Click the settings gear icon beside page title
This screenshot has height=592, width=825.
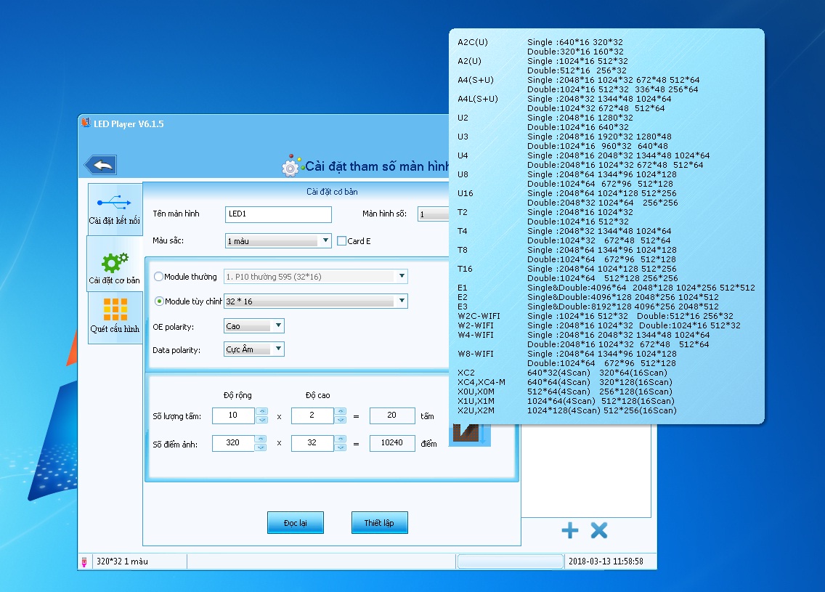pos(290,166)
